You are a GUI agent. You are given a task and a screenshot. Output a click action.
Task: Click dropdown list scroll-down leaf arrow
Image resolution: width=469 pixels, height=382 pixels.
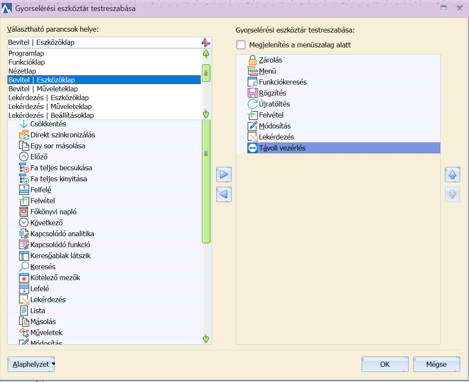click(206, 114)
